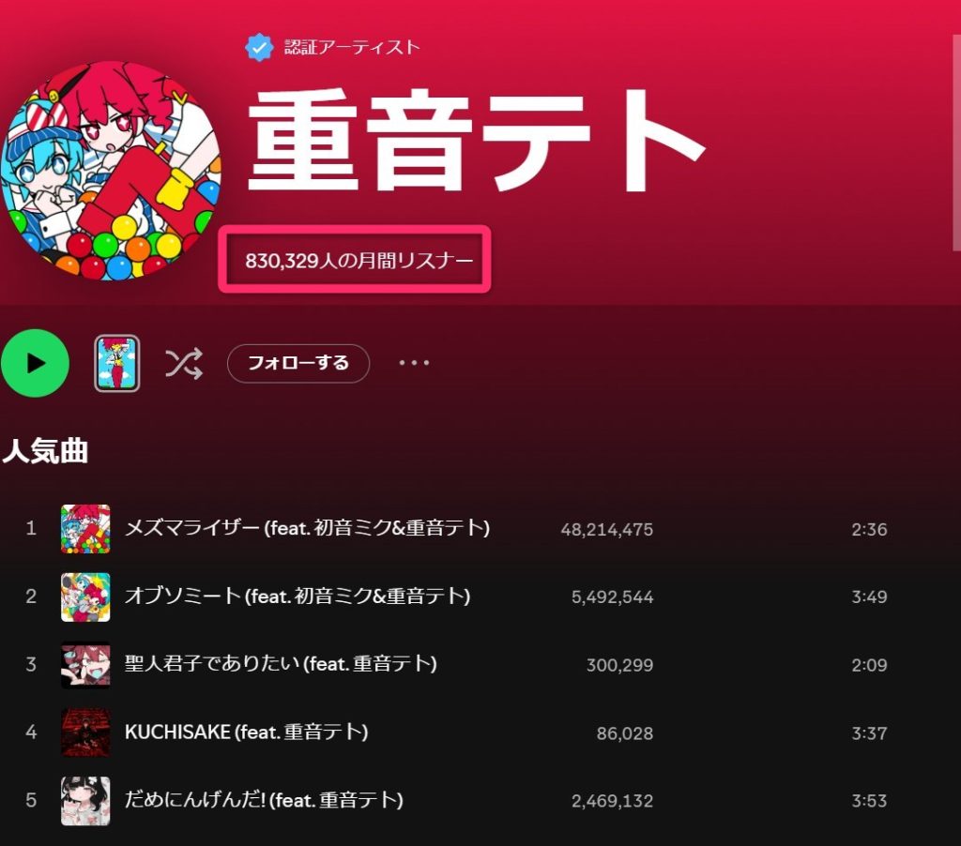Select the monthly listeners count text
The height and width of the screenshot is (846, 961).
(x=359, y=261)
